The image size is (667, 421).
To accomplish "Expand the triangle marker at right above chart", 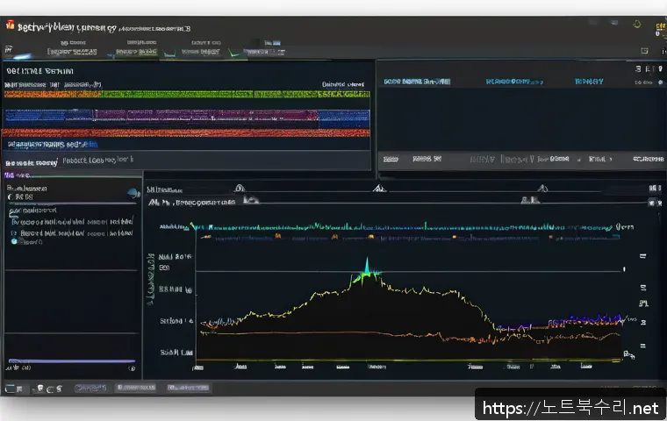I will [541, 188].
